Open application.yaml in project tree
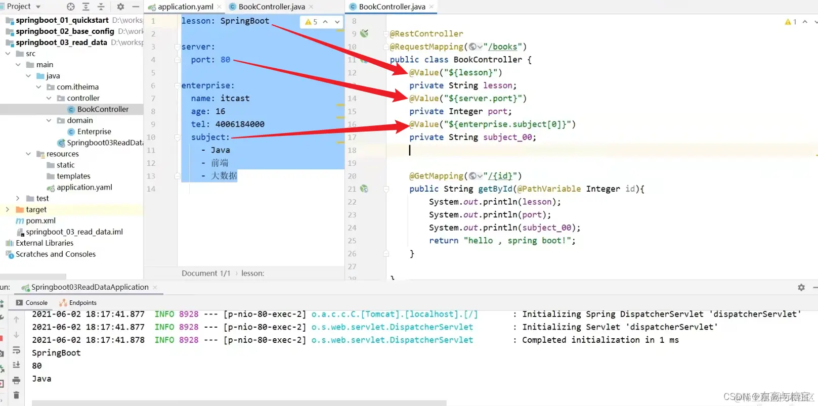 coord(84,187)
